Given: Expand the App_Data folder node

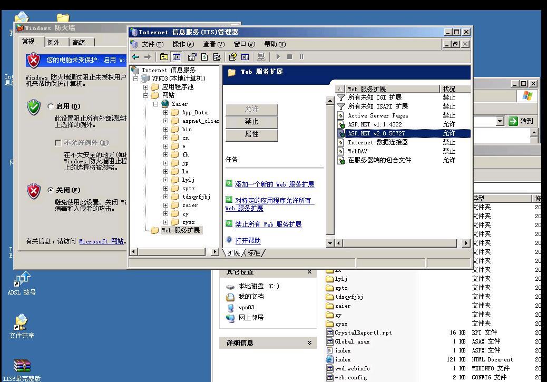Looking at the screenshot, I should pos(166,112).
